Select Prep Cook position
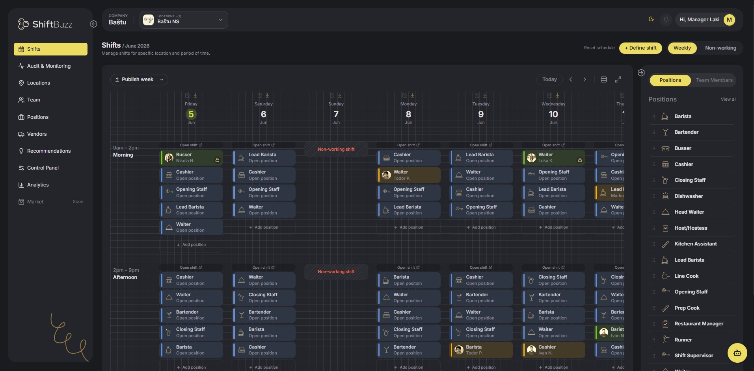This screenshot has height=371, width=754. (692, 308)
